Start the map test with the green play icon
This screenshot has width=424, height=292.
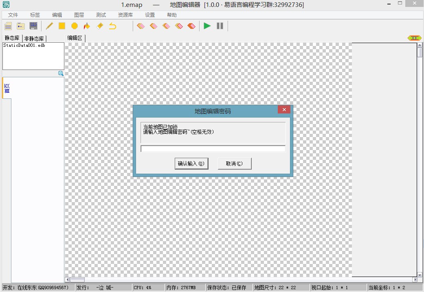(x=207, y=26)
